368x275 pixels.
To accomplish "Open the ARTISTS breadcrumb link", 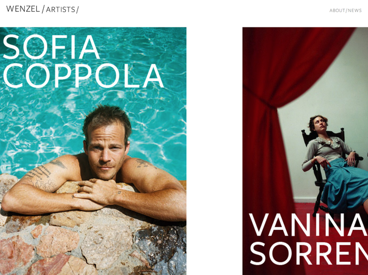I will click(61, 9).
